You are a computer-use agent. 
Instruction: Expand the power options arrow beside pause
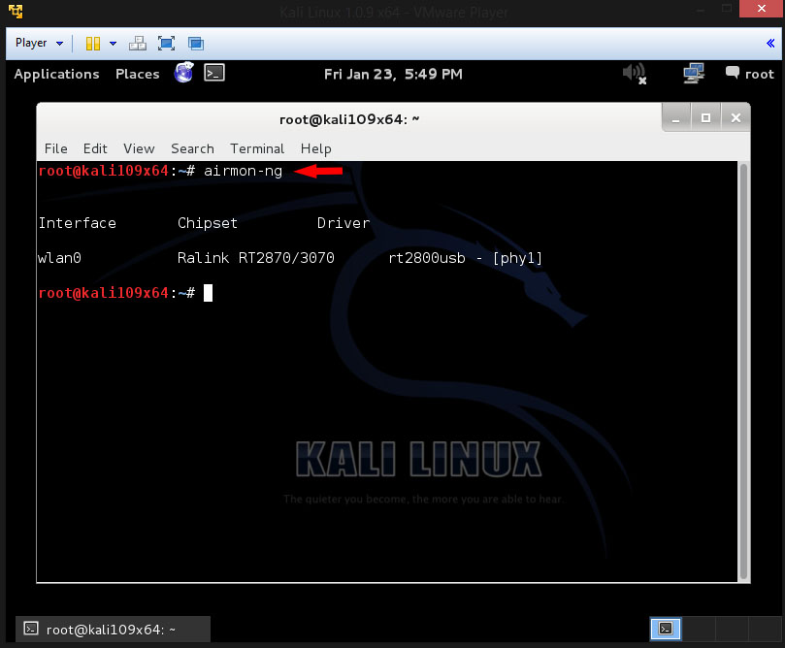(114, 44)
